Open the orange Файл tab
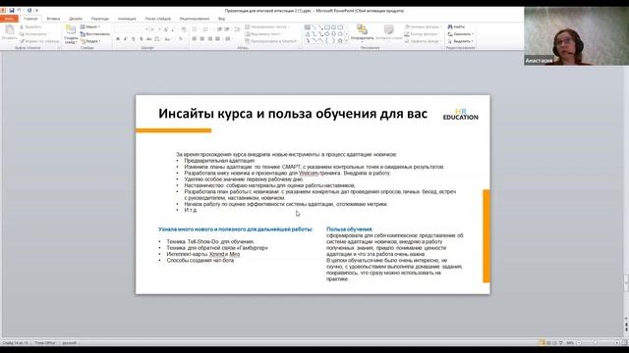 [x=9, y=19]
